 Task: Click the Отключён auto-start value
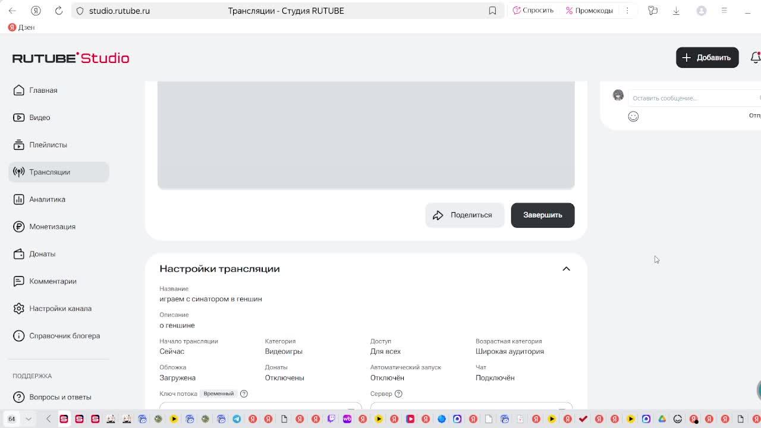(x=387, y=377)
